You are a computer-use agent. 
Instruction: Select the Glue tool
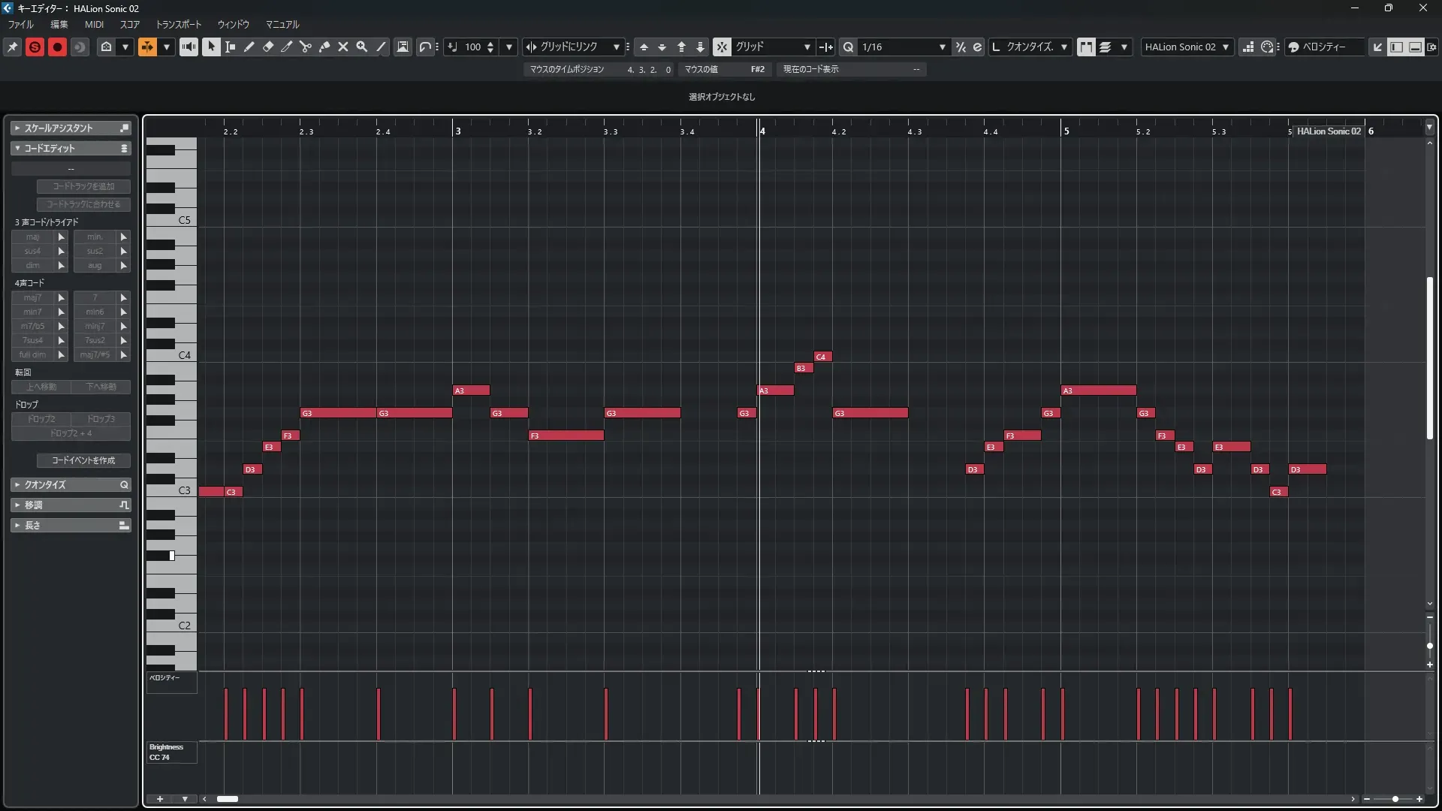click(324, 47)
